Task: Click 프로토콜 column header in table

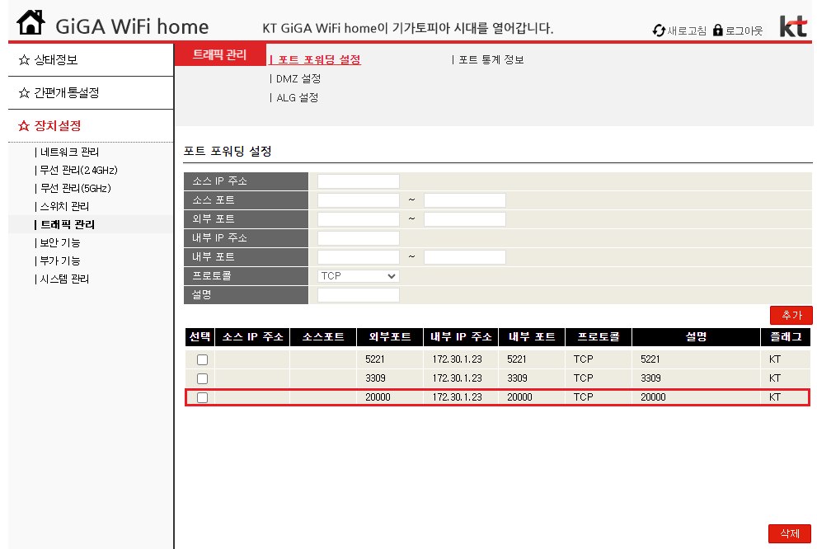Action: coord(599,337)
